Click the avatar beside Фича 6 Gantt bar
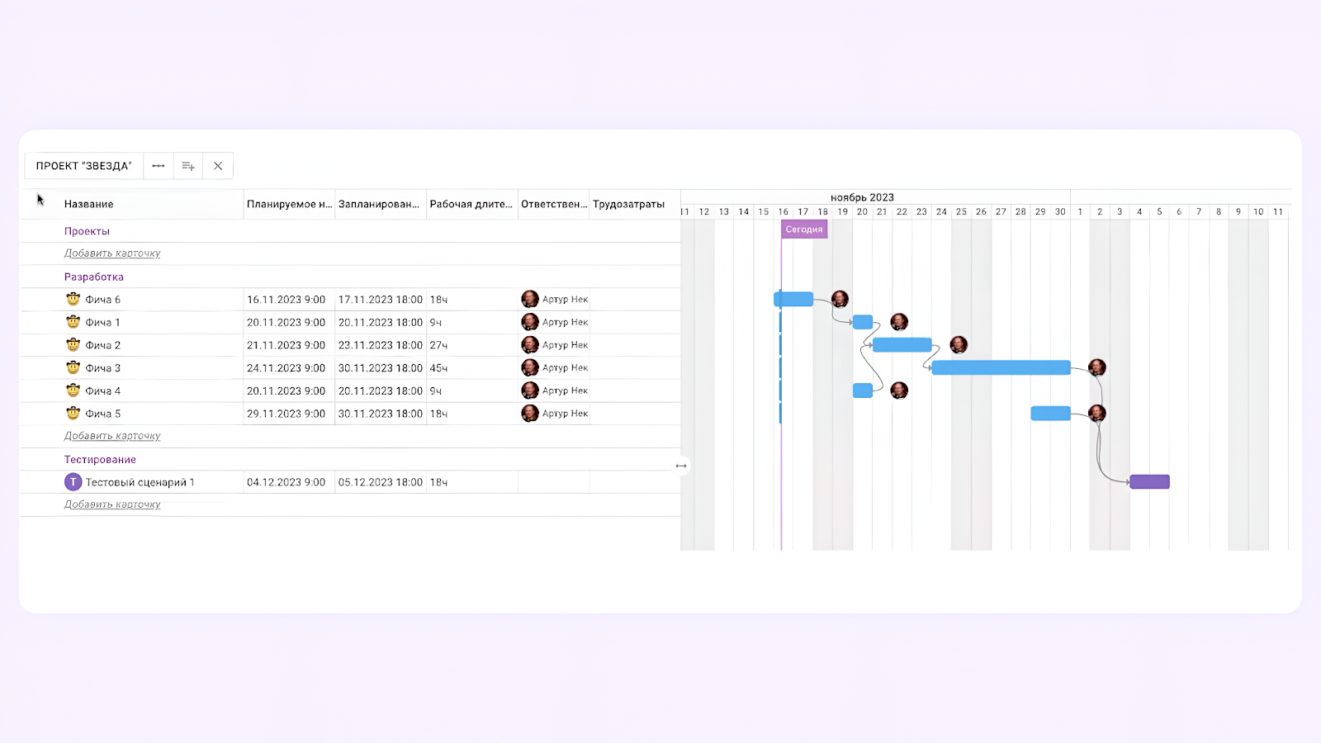Screen dimensions: 1321x743 click(x=840, y=299)
